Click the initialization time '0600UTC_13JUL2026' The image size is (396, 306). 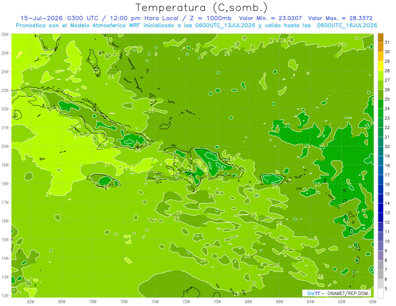pos(225,25)
